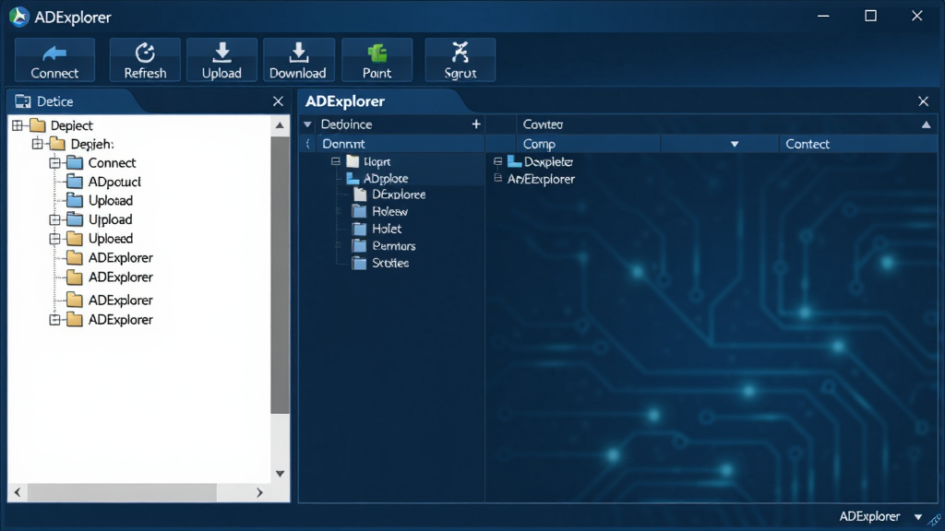Screen dimensions: 945x531
Task: Click the Upload toolbar button
Action: [221, 60]
